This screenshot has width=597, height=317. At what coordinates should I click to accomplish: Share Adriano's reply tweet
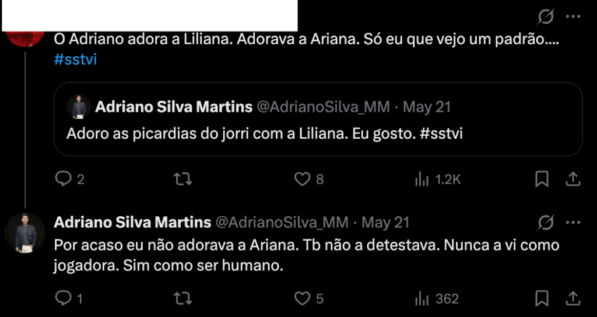click(x=573, y=298)
